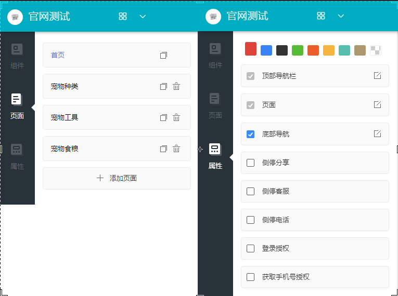
Task: Click the copy icon on the 首页 row
Action: [163, 55]
